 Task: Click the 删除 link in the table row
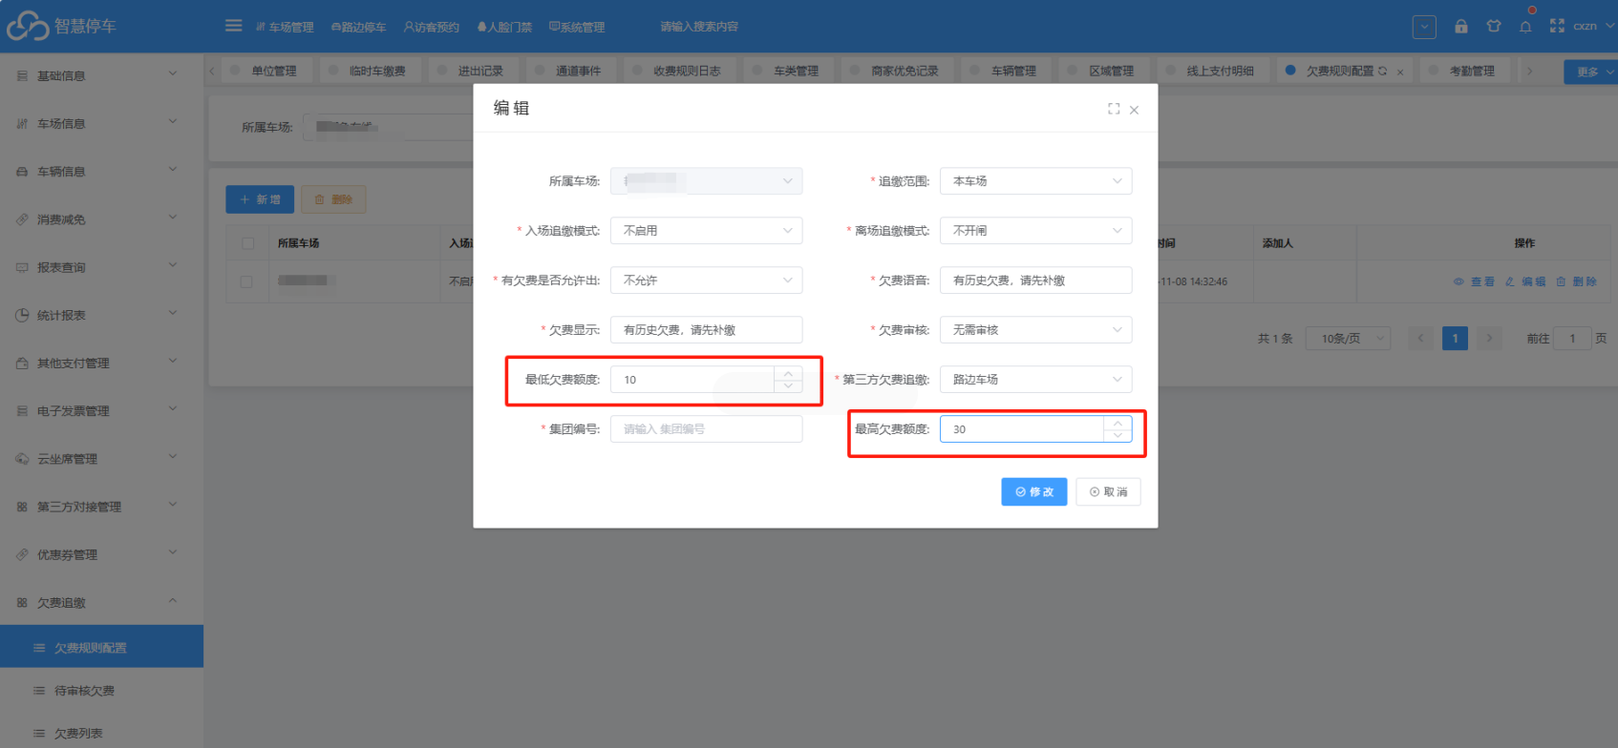1576,281
